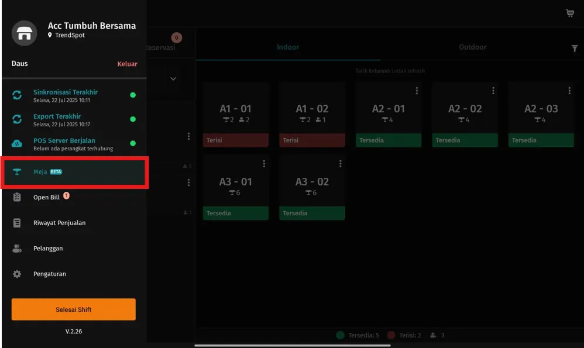Click the store avatar icon
584x348 pixels.
24,33
